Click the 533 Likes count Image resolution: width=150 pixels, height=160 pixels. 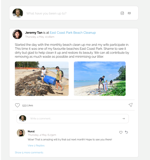(x=28, y=105)
